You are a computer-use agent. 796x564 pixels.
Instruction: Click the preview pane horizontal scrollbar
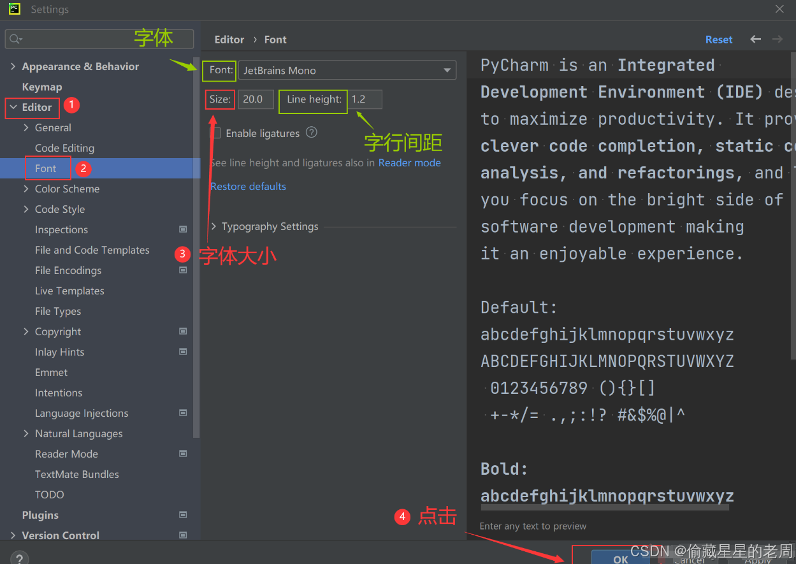click(x=605, y=509)
